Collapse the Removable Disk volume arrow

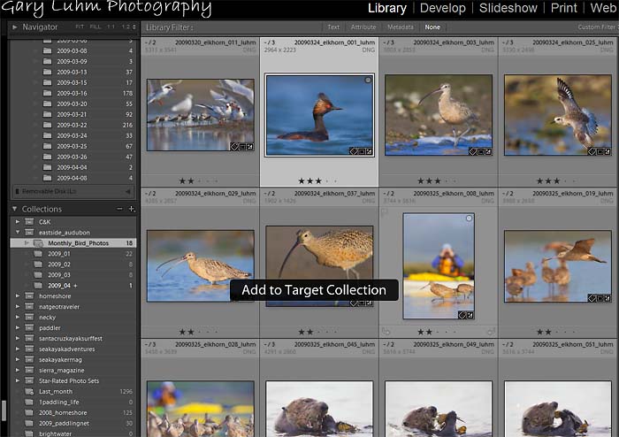128,191
